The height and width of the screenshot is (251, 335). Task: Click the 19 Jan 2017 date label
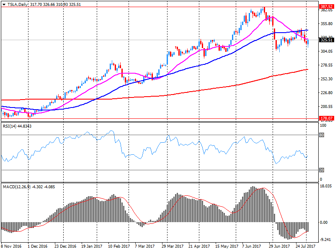[x=92, y=246]
